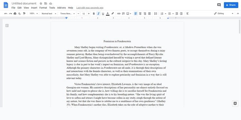Open the 'Last edit was seconds ago' link
This screenshot has height=120, width=241.
[90, 8]
